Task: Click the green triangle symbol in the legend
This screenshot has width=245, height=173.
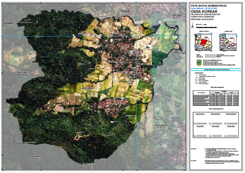Action: (197, 75)
